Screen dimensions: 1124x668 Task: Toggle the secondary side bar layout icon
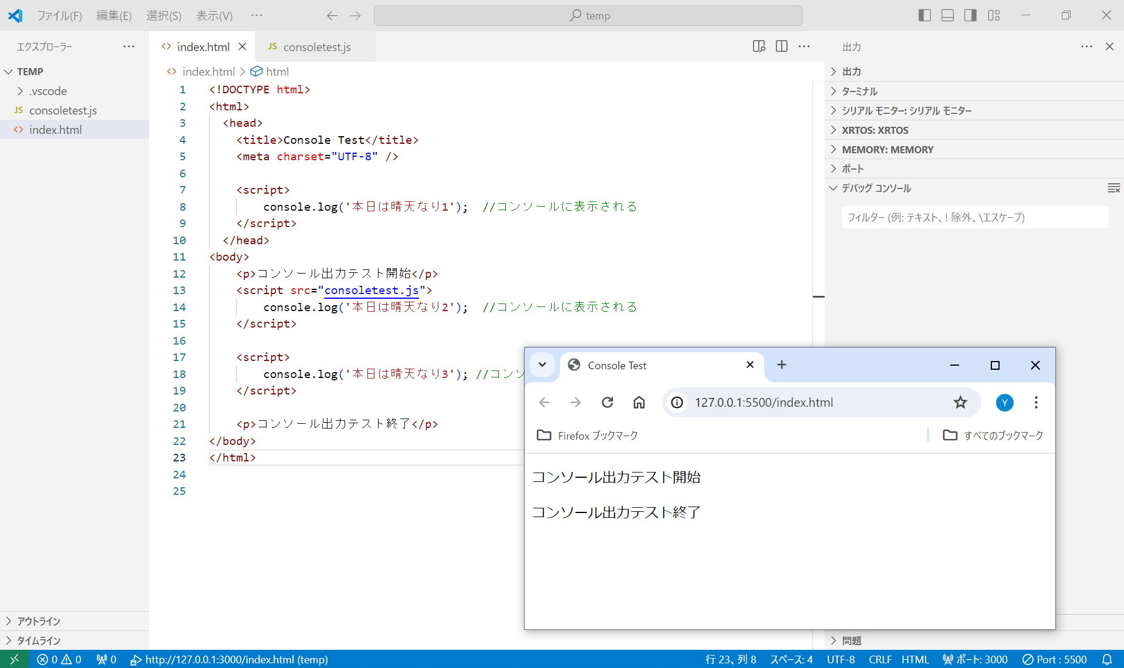click(970, 15)
